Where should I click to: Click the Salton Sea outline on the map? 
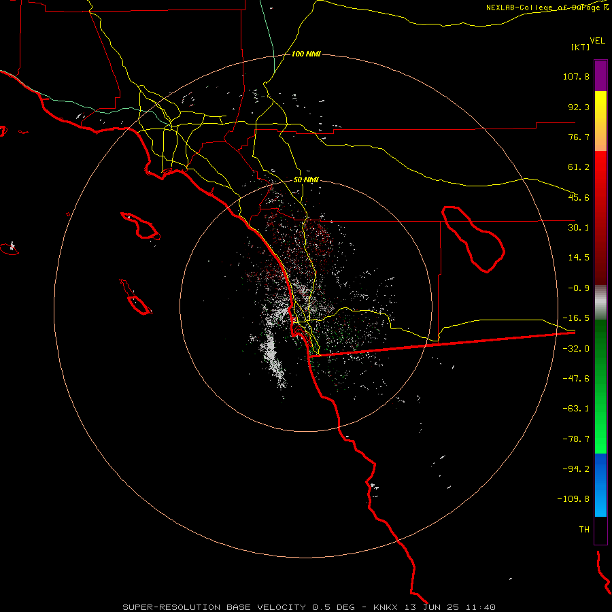pos(473,239)
